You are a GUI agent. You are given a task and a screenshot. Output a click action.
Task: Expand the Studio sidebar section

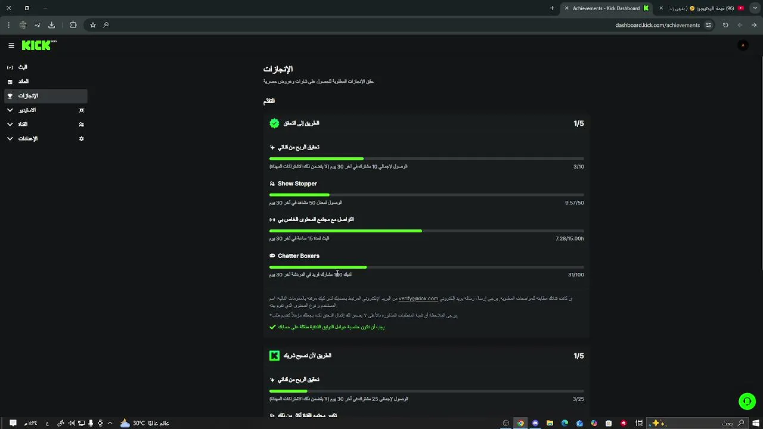pos(10,110)
